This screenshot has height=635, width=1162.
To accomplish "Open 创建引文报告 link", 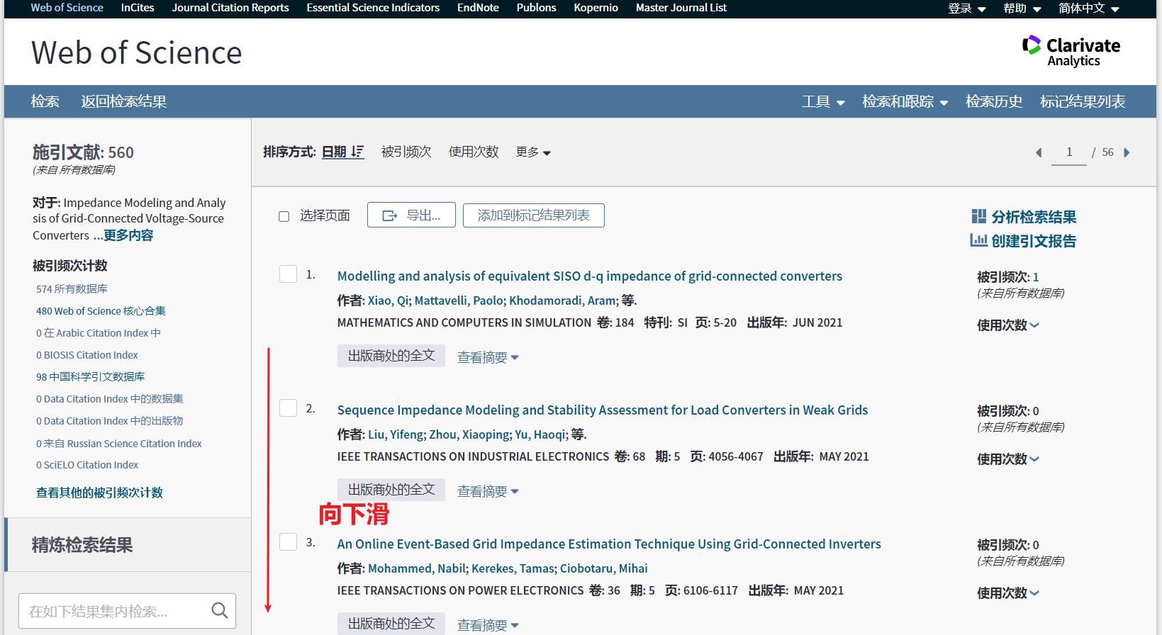I will pos(1034,241).
